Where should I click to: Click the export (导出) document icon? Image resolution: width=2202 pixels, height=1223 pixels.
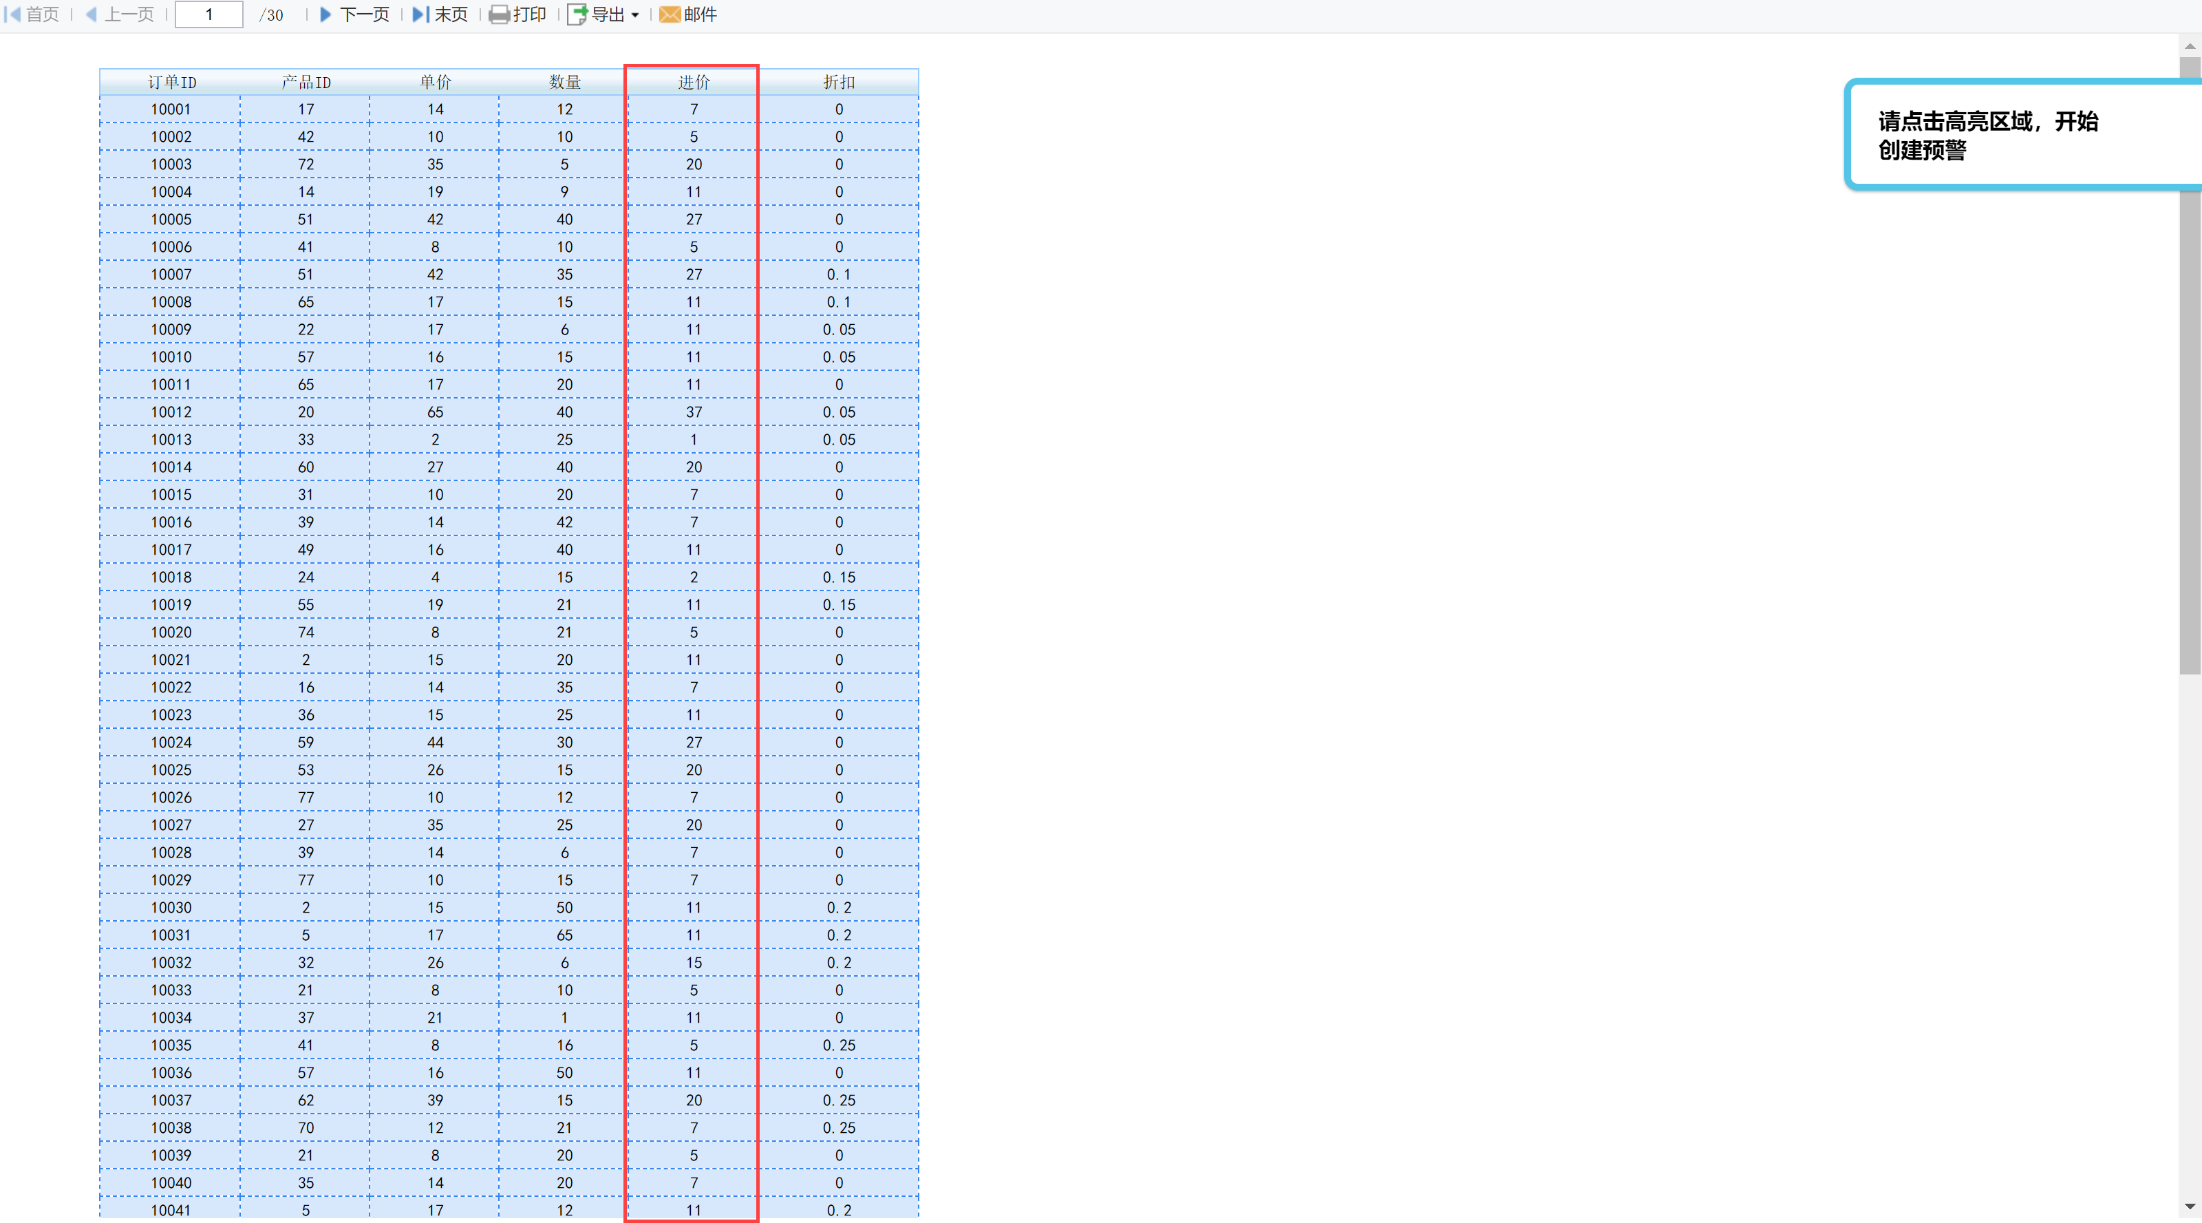click(x=577, y=14)
